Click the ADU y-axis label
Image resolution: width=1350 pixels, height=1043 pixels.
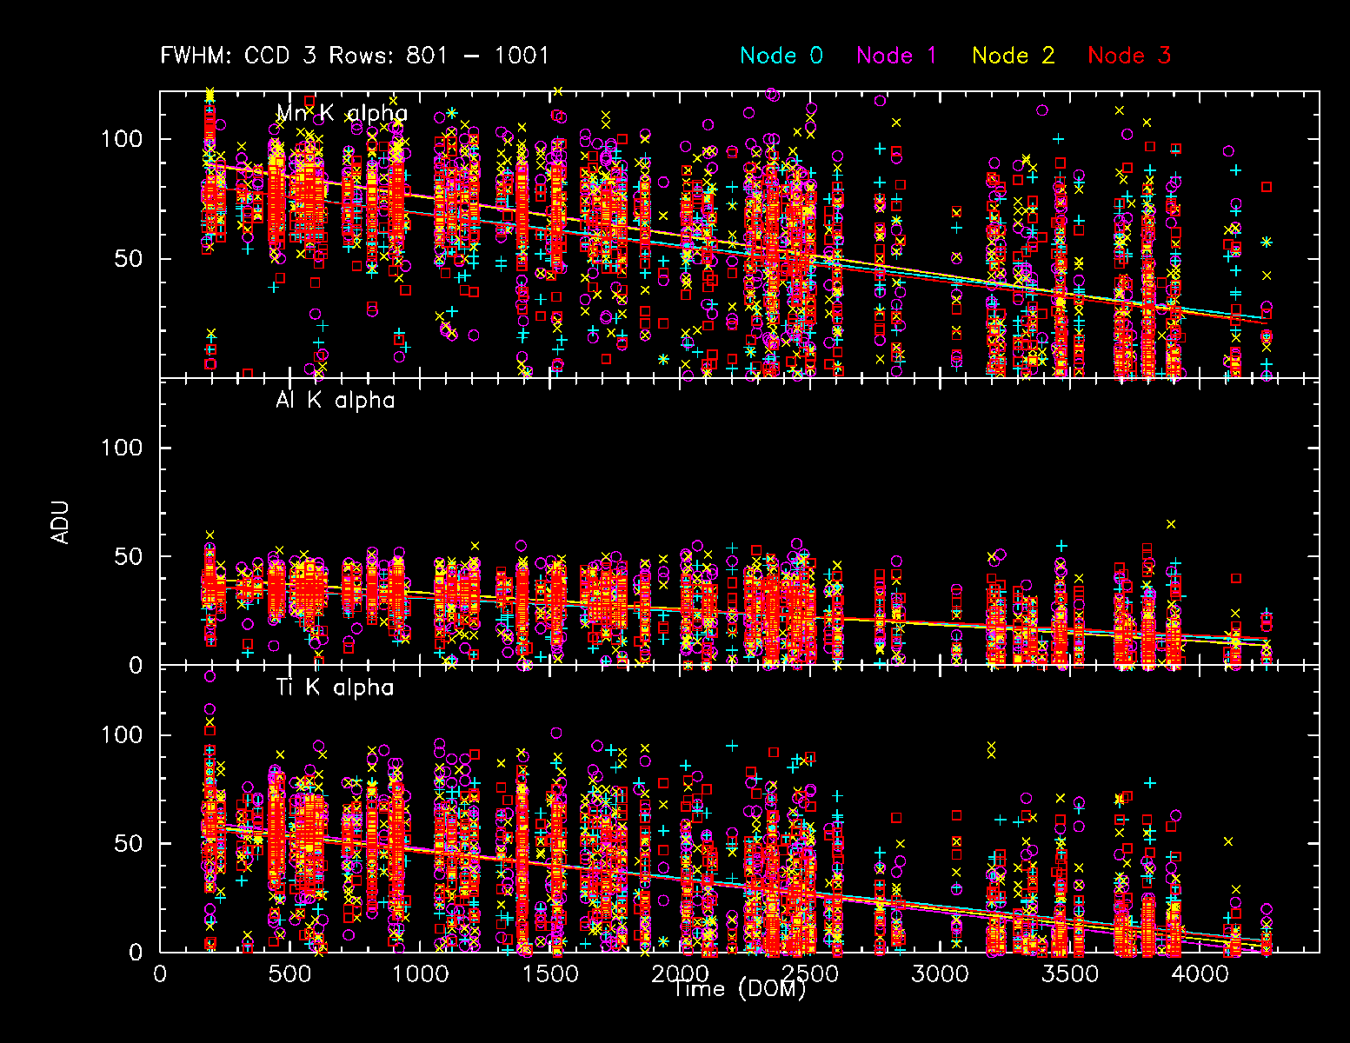point(60,521)
